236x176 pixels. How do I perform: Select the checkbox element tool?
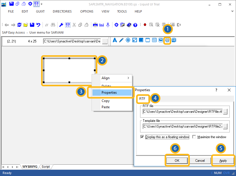pos(135,40)
